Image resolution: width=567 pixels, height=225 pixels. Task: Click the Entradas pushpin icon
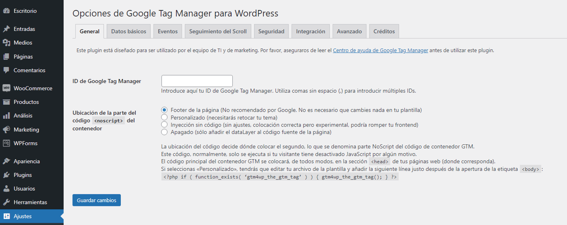pos(6,29)
